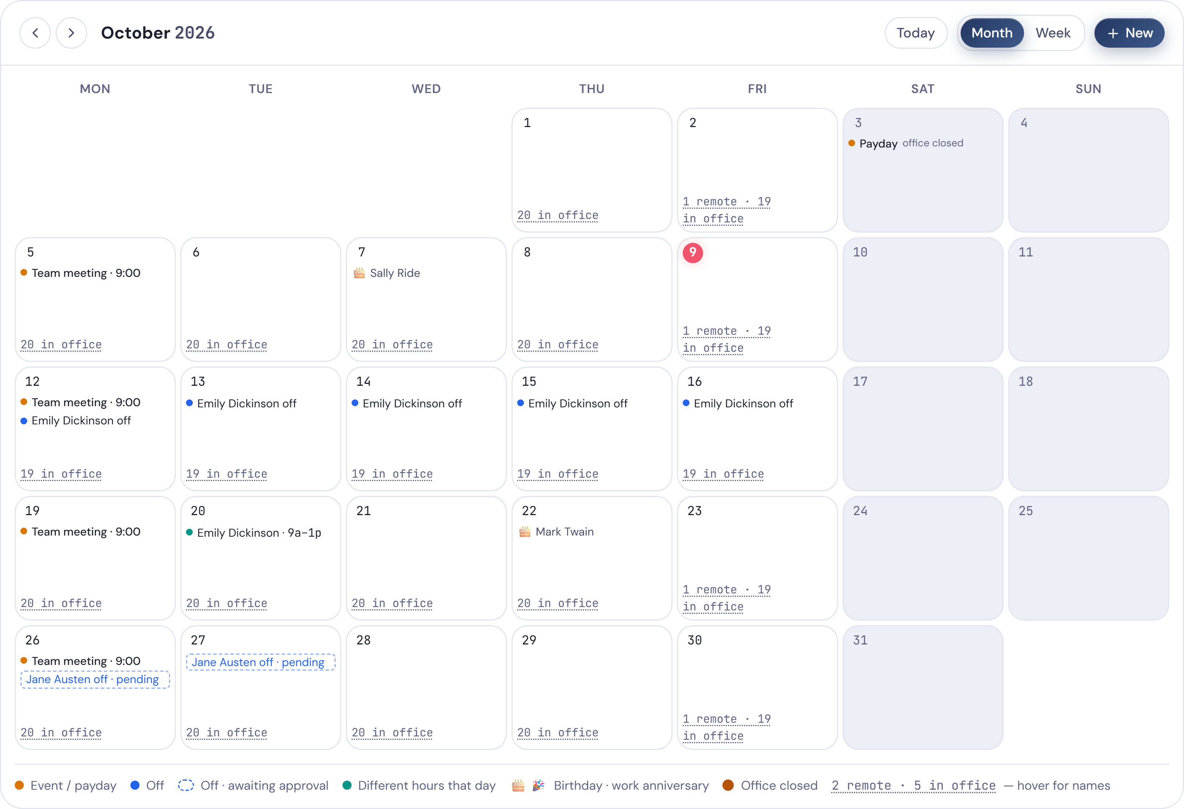
Task: Click legend sample 2 remote · 5 in office
Action: pyautogui.click(x=913, y=786)
